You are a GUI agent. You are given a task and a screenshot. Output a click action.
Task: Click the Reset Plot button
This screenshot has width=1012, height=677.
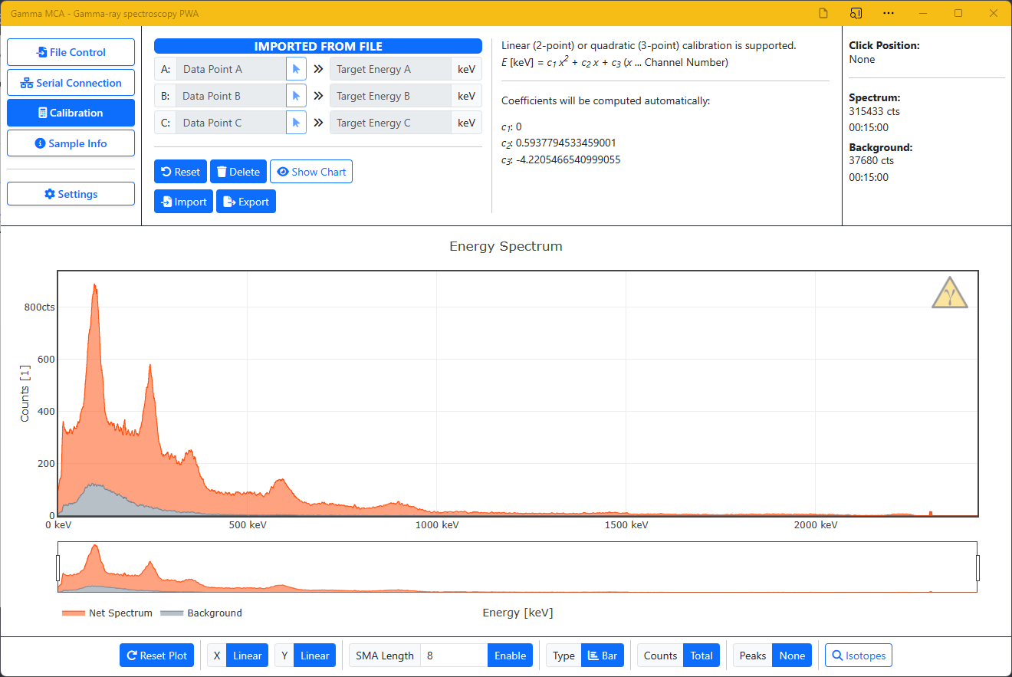pos(156,656)
